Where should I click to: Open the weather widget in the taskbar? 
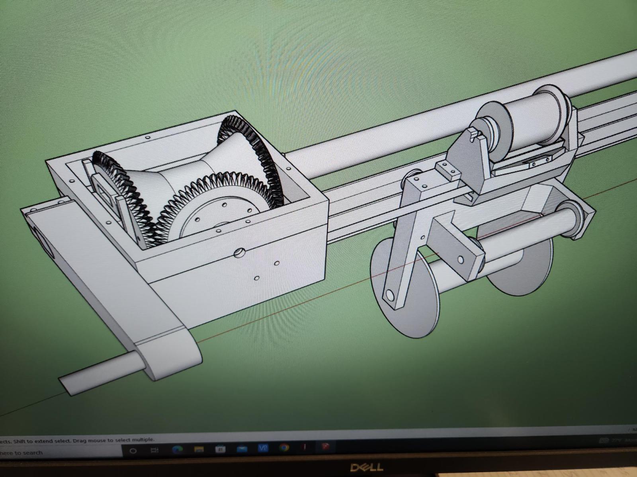(619, 440)
